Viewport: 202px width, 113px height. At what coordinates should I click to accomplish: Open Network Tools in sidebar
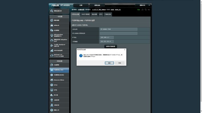[x=59, y=110]
